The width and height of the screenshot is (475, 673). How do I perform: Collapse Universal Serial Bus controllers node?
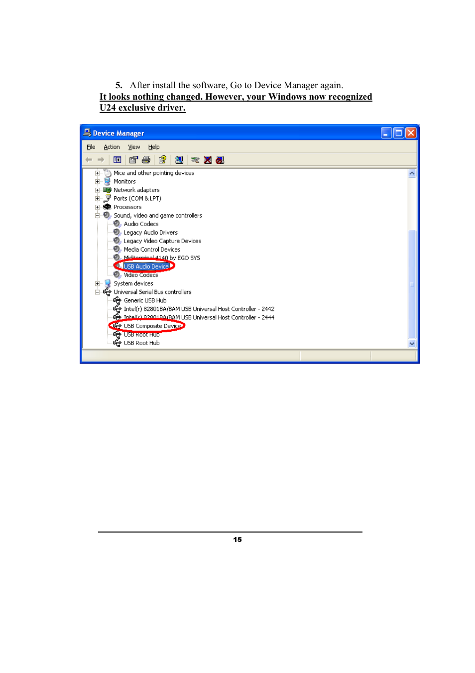(x=98, y=292)
